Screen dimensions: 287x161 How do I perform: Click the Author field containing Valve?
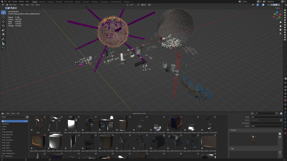(x=266, y=126)
